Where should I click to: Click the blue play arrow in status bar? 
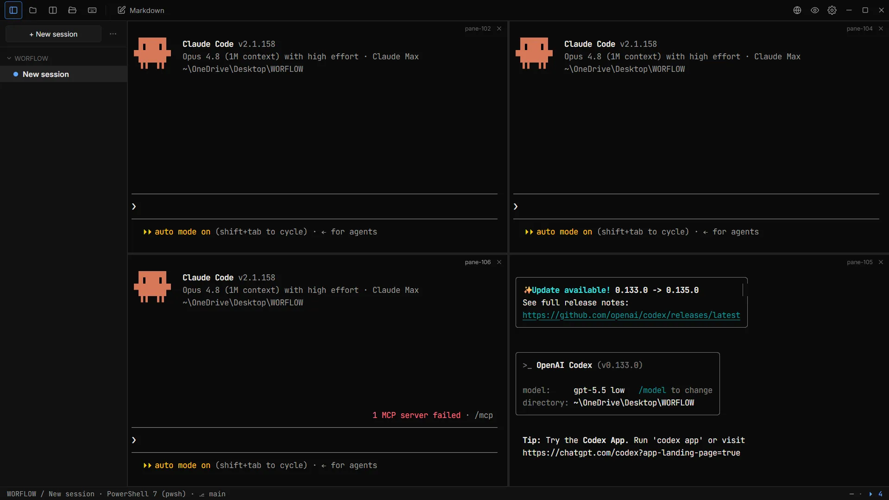click(871, 494)
